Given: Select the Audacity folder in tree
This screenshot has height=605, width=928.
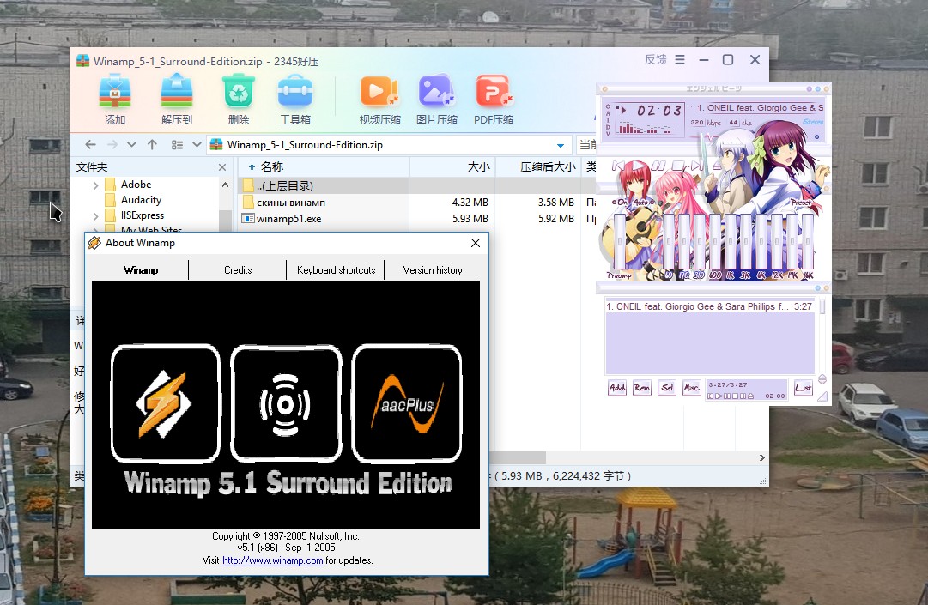Looking at the screenshot, I should [x=141, y=200].
